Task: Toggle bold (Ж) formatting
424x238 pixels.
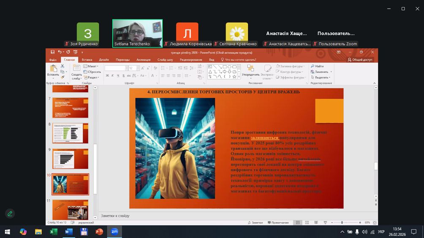Action: click(107, 76)
